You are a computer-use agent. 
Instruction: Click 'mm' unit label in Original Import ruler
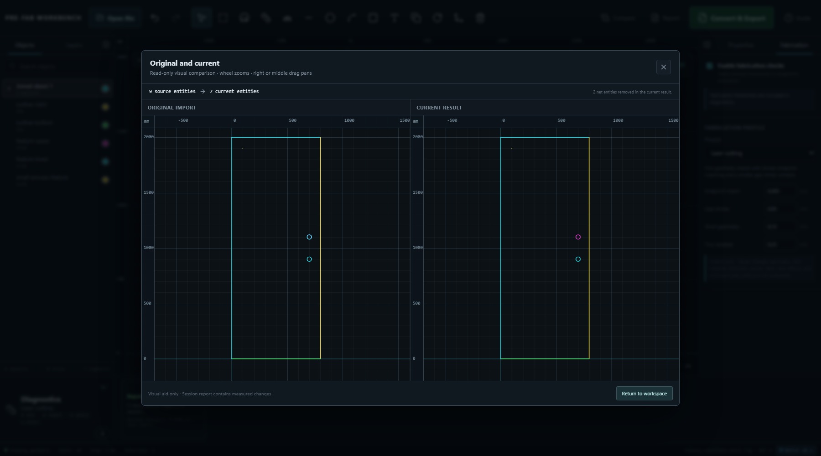146,121
